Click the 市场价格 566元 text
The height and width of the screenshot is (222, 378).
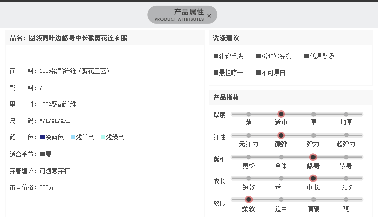(x=32, y=187)
